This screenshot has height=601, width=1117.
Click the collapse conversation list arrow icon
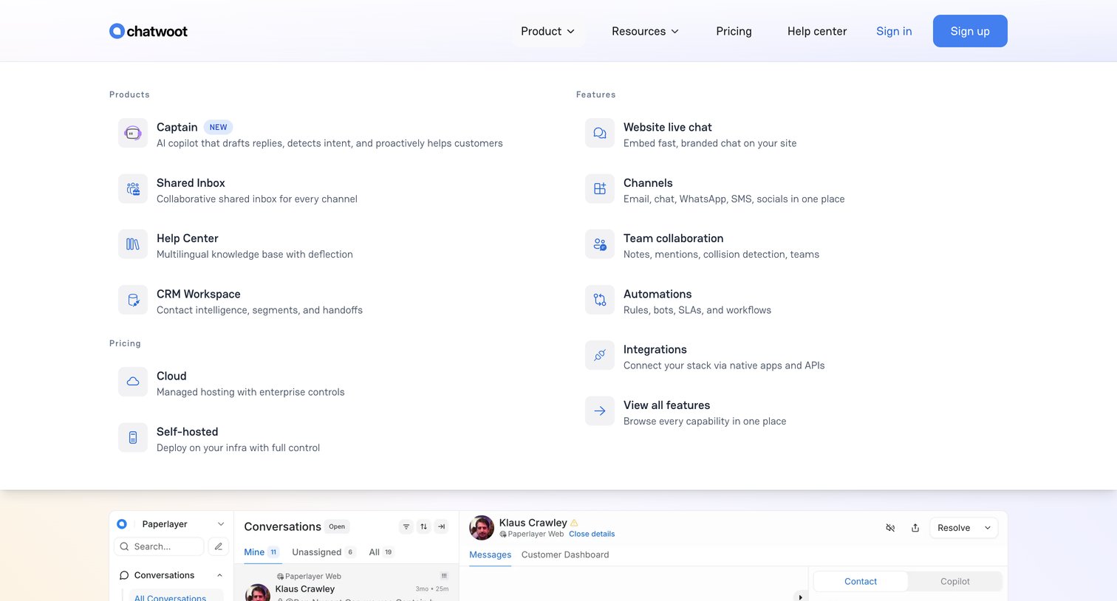click(441, 526)
